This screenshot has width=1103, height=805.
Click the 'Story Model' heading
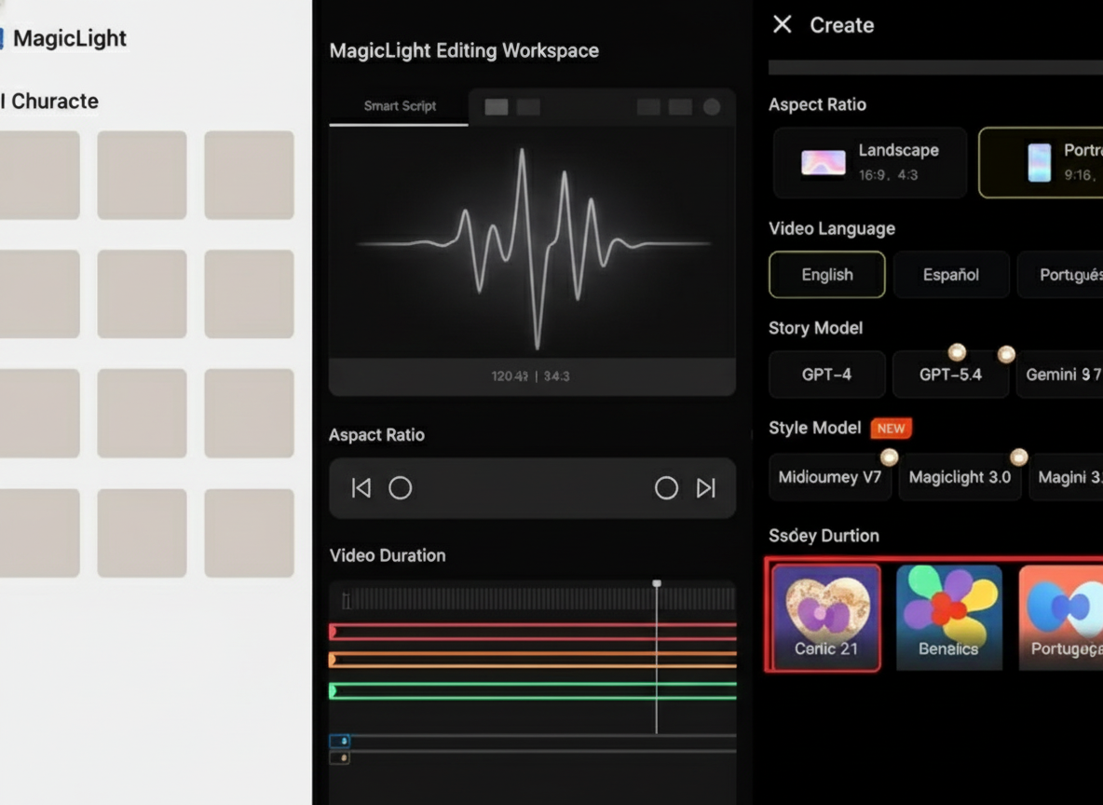[815, 328]
